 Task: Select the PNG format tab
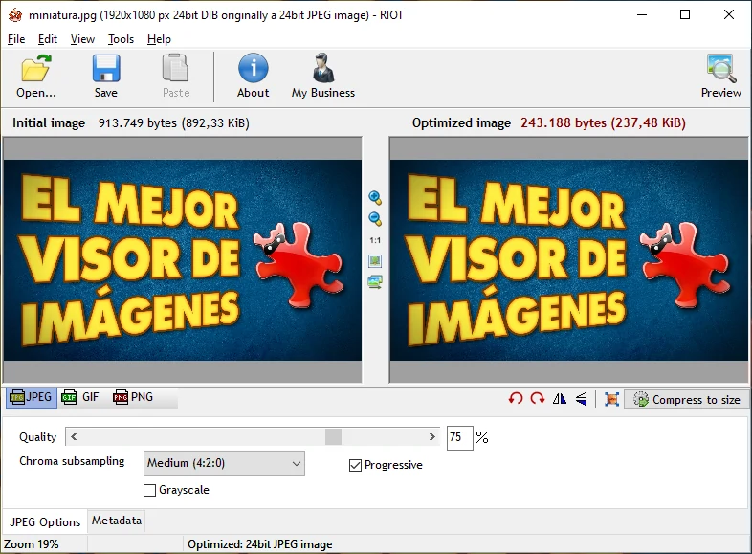133,397
